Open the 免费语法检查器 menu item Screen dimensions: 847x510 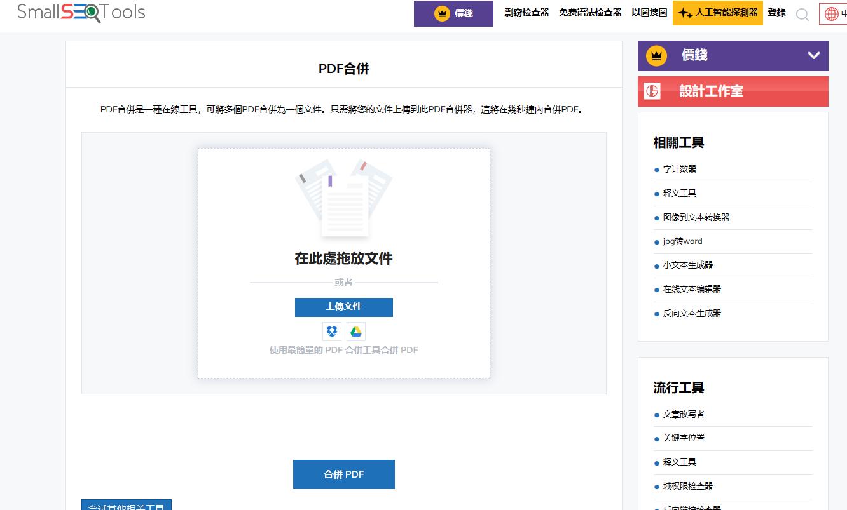pyautogui.click(x=590, y=11)
